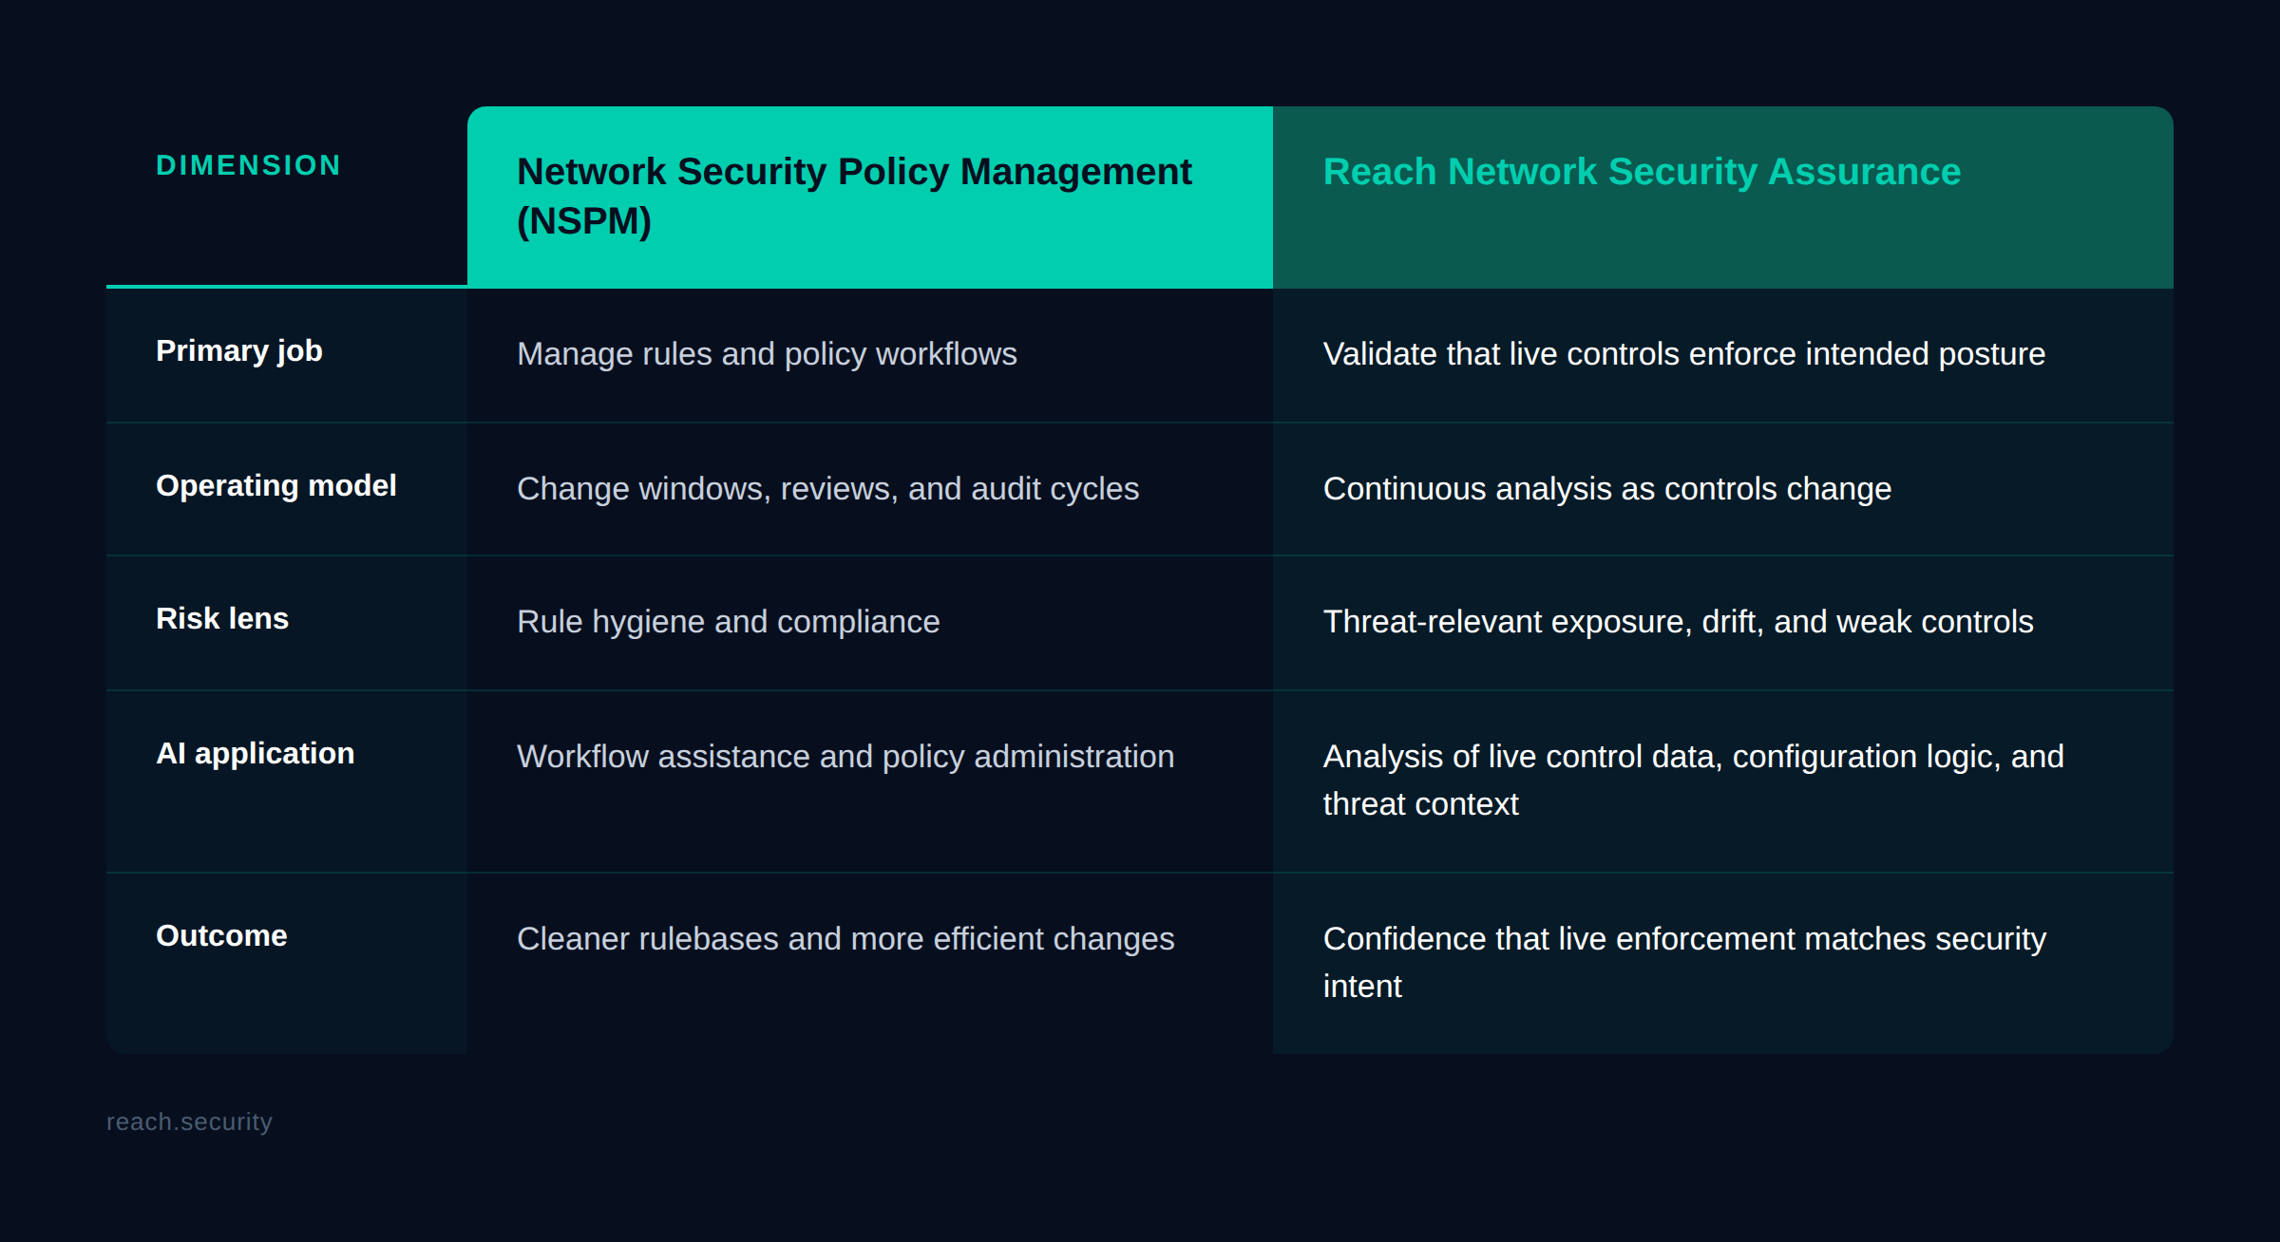Click the Risk lens row label
Screen dimensions: 2280x1242
[x=222, y=618]
